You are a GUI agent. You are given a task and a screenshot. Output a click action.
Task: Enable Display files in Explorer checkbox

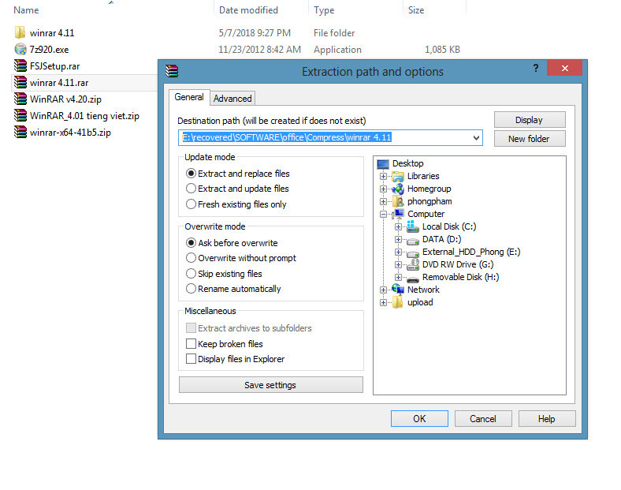(x=191, y=358)
